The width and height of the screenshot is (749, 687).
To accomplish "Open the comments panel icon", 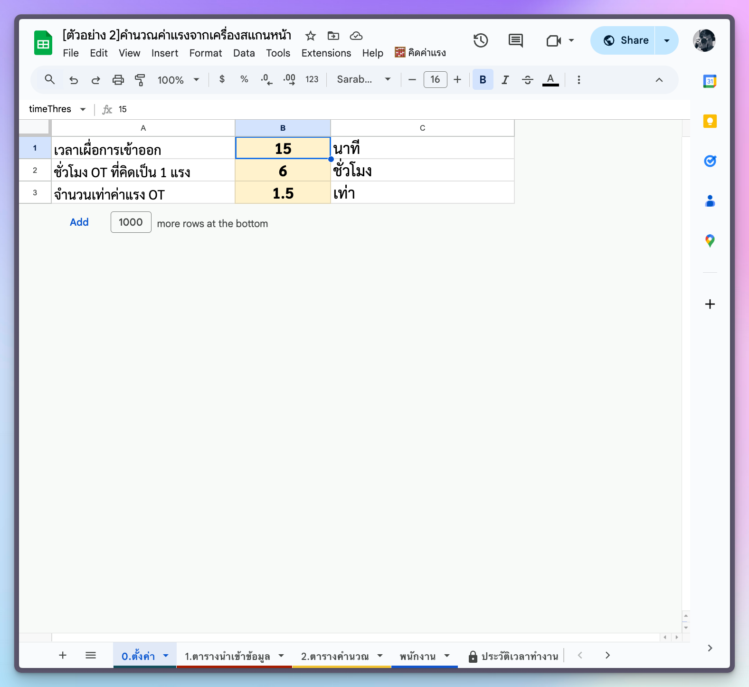I will click(515, 40).
